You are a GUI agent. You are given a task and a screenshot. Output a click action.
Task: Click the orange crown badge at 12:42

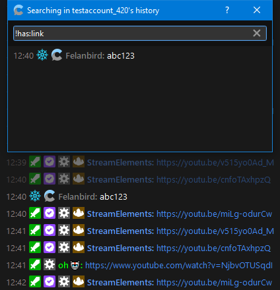[79, 282]
